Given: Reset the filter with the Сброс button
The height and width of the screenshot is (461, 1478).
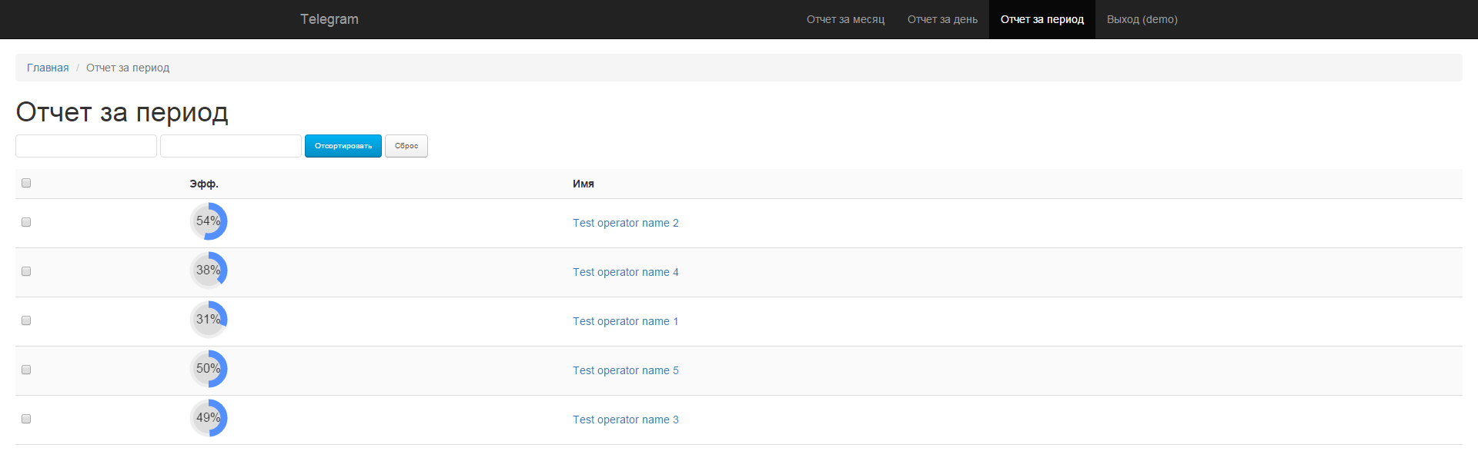Looking at the screenshot, I should click(406, 146).
